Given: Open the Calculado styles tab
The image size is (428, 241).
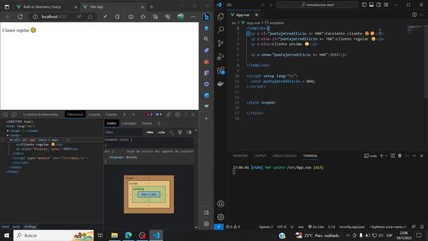Looking at the screenshot, I should (x=129, y=123).
